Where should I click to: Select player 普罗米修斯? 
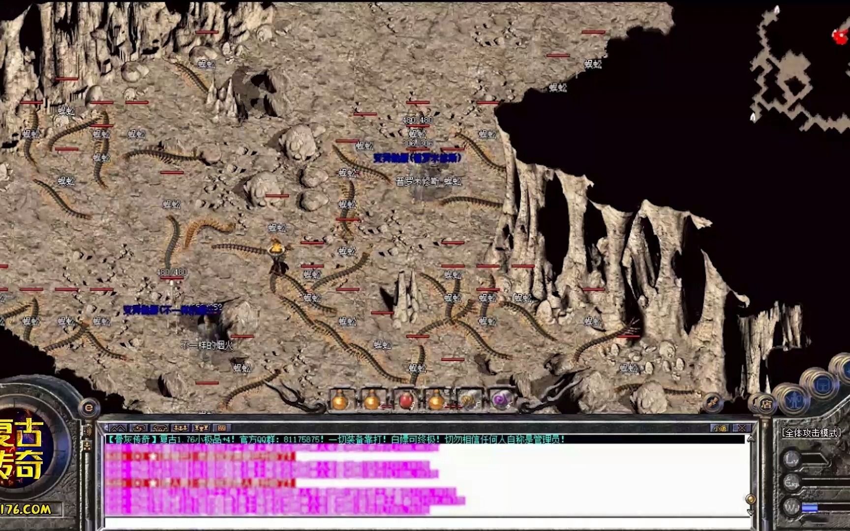point(417,181)
